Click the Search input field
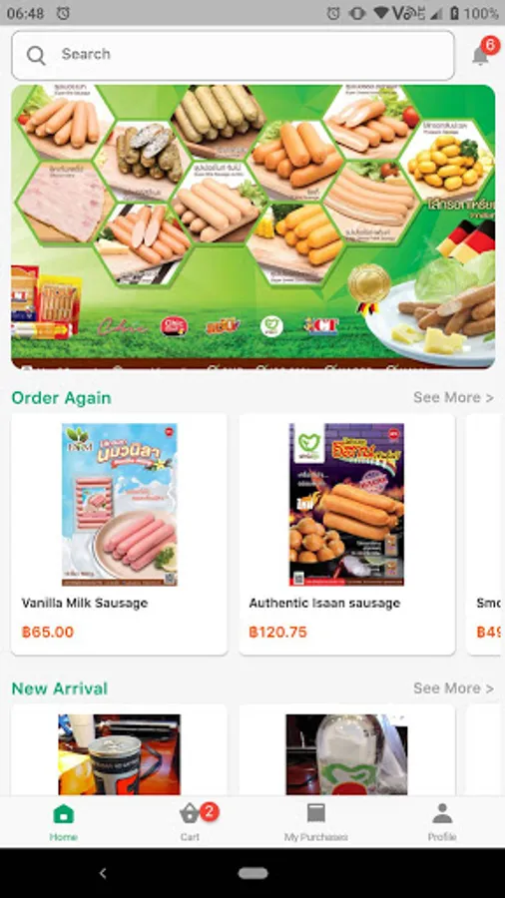 (x=233, y=55)
